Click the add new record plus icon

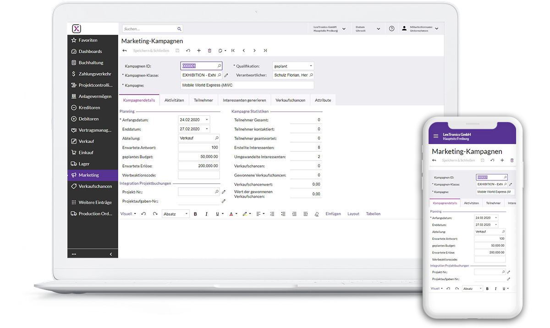[x=198, y=50]
